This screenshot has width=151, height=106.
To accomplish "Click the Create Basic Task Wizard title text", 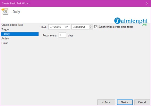I will [x=16, y=4].
